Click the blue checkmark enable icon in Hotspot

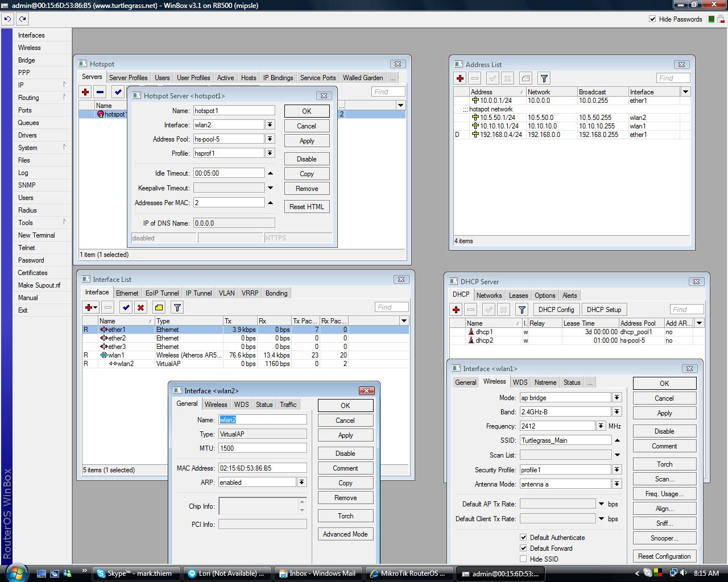tap(118, 92)
